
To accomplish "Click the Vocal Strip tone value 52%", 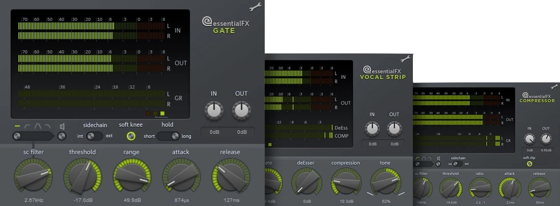I will (x=386, y=201).
